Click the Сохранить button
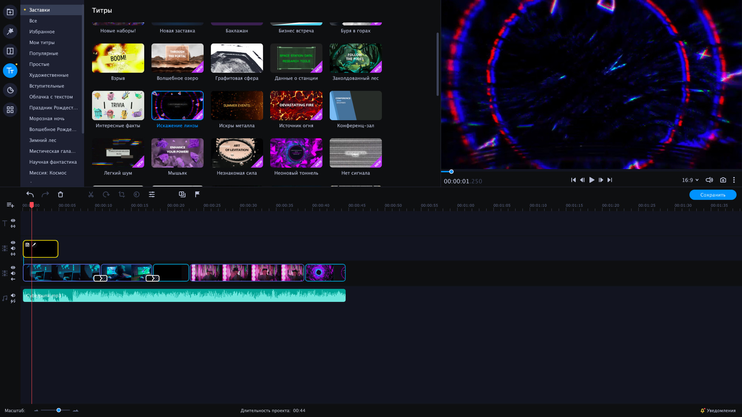This screenshot has height=417, width=742. (713, 195)
